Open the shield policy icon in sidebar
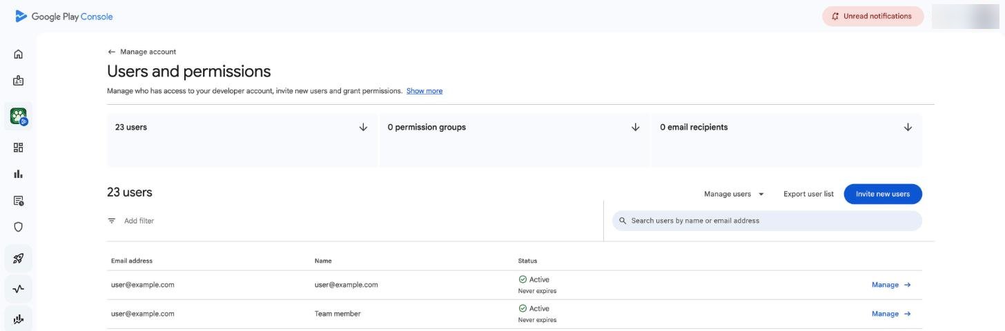Image resolution: width=1005 pixels, height=331 pixels. tap(19, 227)
